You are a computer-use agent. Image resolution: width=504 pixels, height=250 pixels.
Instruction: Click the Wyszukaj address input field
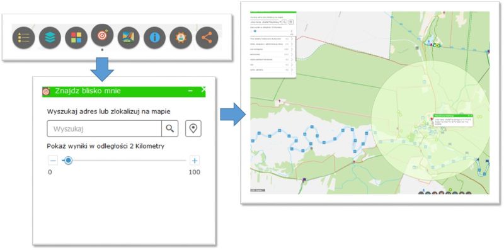(104, 128)
